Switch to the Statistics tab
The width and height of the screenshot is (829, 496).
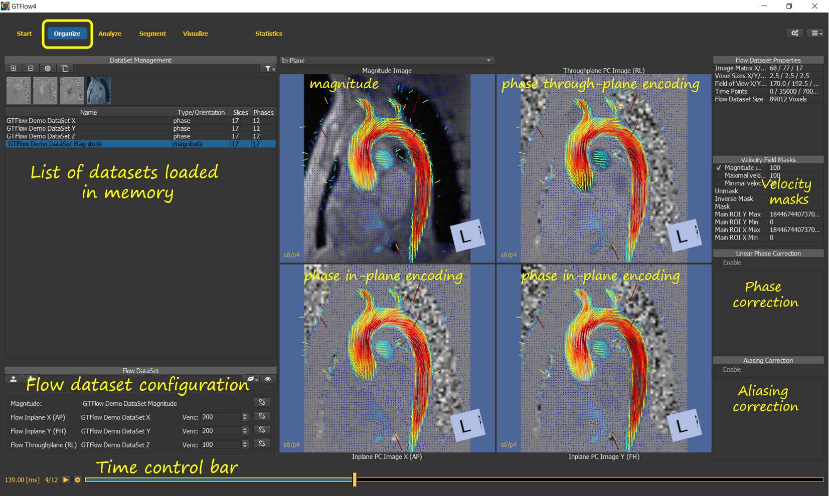(x=269, y=34)
